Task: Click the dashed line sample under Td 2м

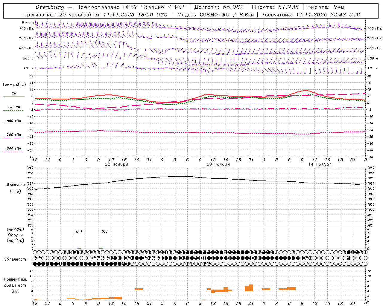Action: (x=13, y=111)
